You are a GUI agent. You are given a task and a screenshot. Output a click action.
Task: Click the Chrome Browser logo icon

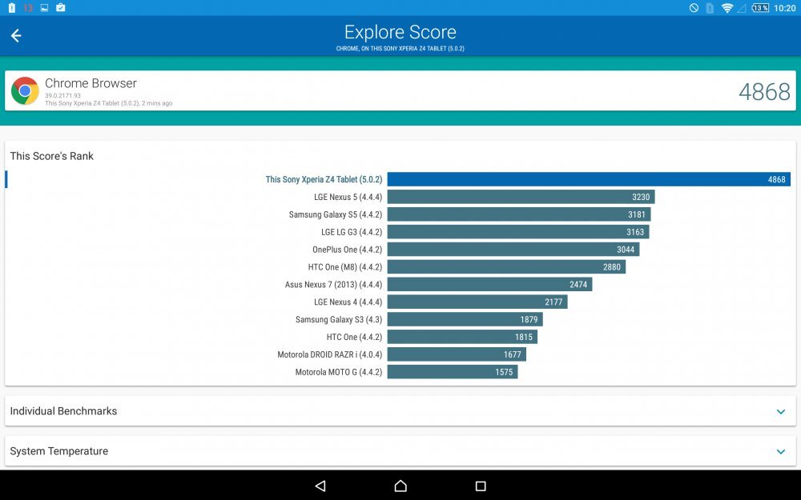pos(25,90)
